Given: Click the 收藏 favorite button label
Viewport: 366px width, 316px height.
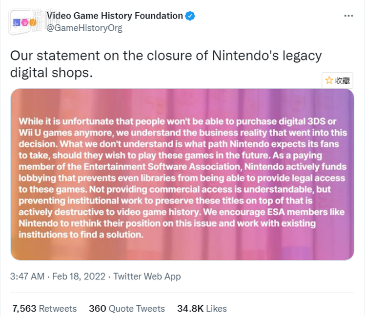Looking at the screenshot, I should coord(343,80).
